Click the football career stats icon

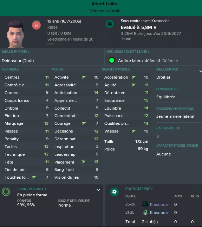[114, 192]
